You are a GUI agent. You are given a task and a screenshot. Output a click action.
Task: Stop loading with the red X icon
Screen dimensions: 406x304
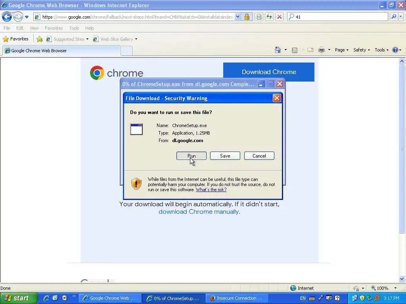click(x=280, y=17)
